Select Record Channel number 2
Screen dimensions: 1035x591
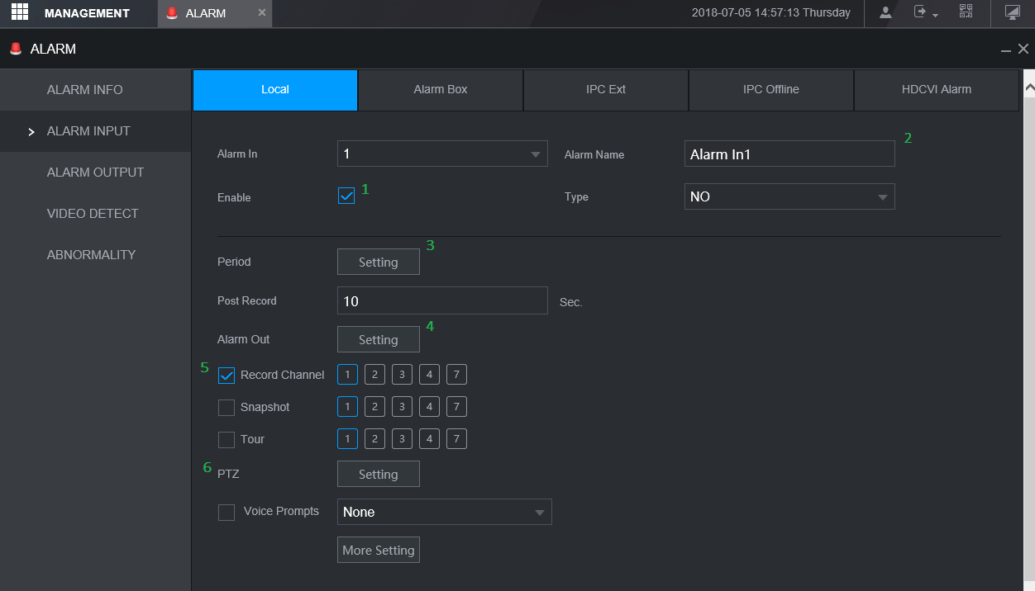coord(374,375)
